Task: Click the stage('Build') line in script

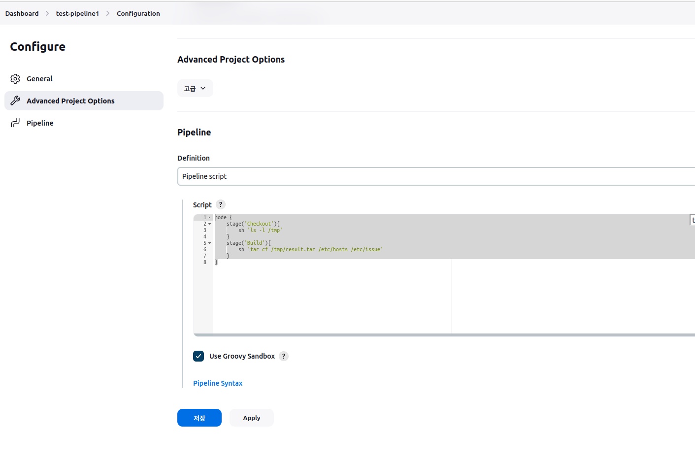Action: click(248, 243)
